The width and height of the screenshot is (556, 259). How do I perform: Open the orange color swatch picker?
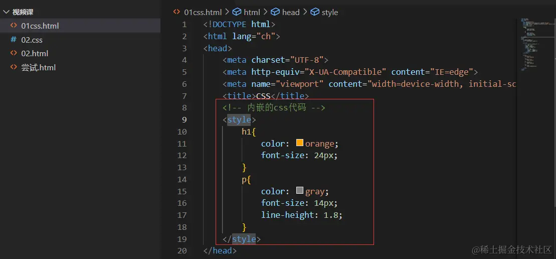pos(300,143)
